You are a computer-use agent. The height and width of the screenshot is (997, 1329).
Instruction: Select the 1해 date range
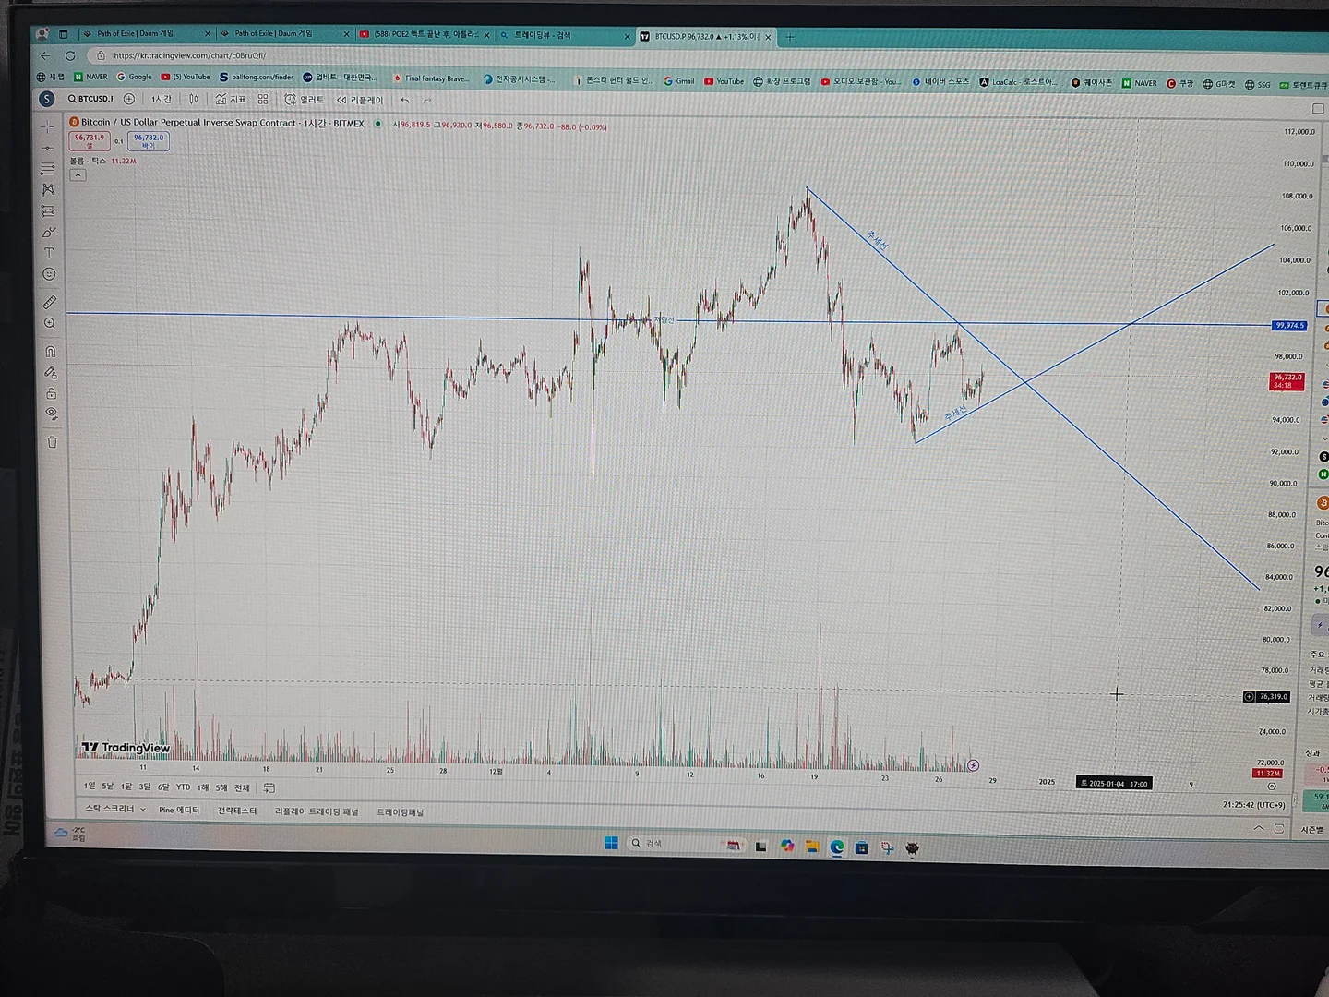coord(203,787)
